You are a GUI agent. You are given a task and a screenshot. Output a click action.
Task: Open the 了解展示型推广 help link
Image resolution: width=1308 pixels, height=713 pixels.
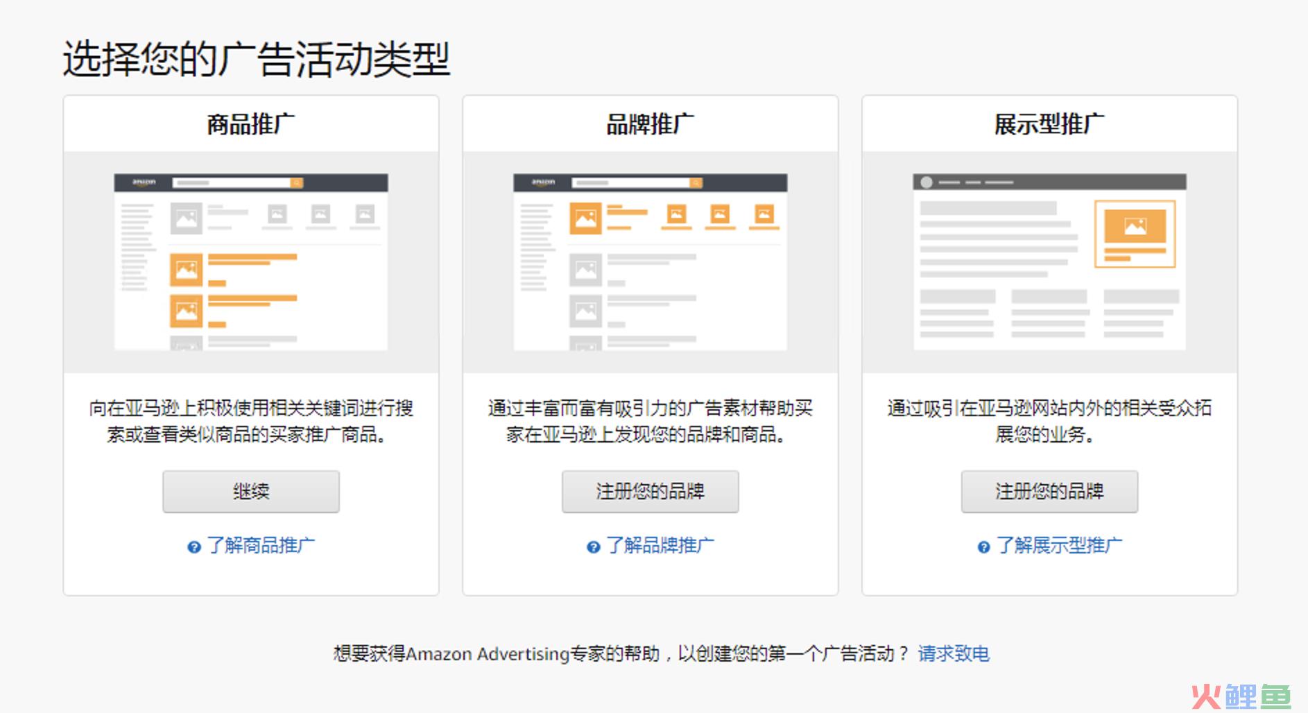tap(1059, 546)
